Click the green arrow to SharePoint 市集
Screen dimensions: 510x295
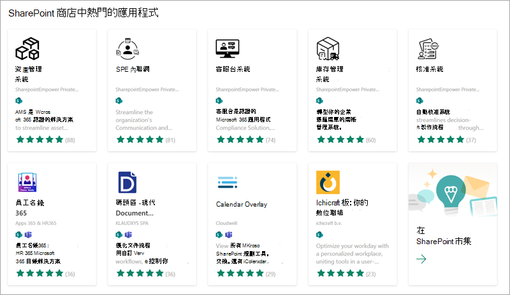coord(421,259)
